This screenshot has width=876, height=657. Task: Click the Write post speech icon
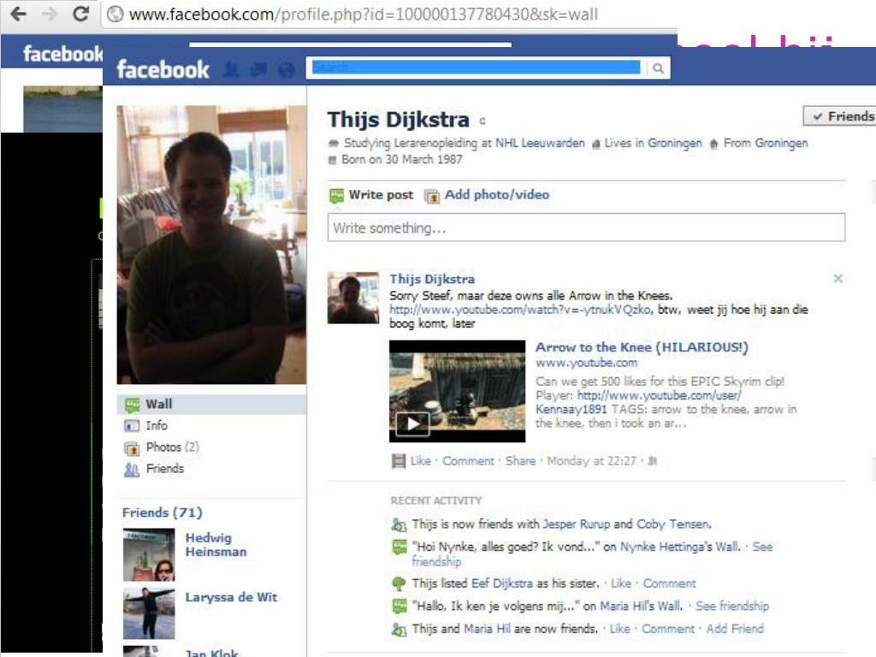pyautogui.click(x=336, y=196)
